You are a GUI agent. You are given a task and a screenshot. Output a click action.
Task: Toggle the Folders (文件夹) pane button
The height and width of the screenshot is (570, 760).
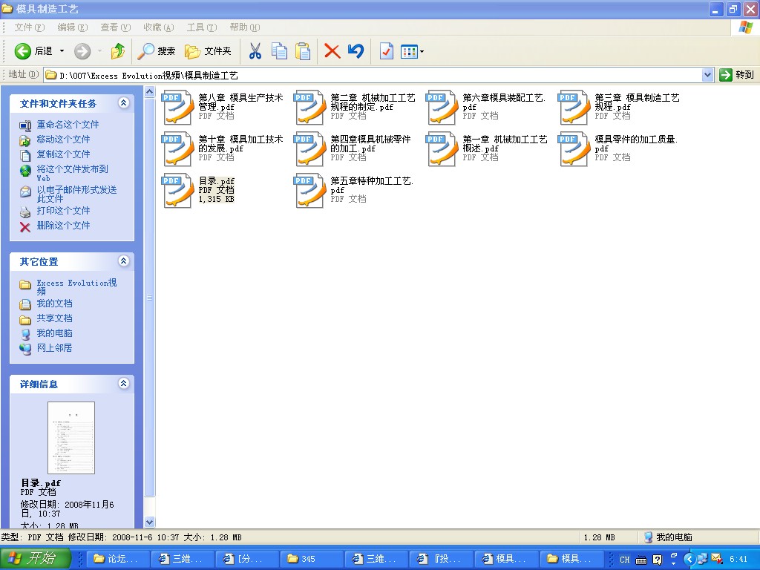coord(208,51)
